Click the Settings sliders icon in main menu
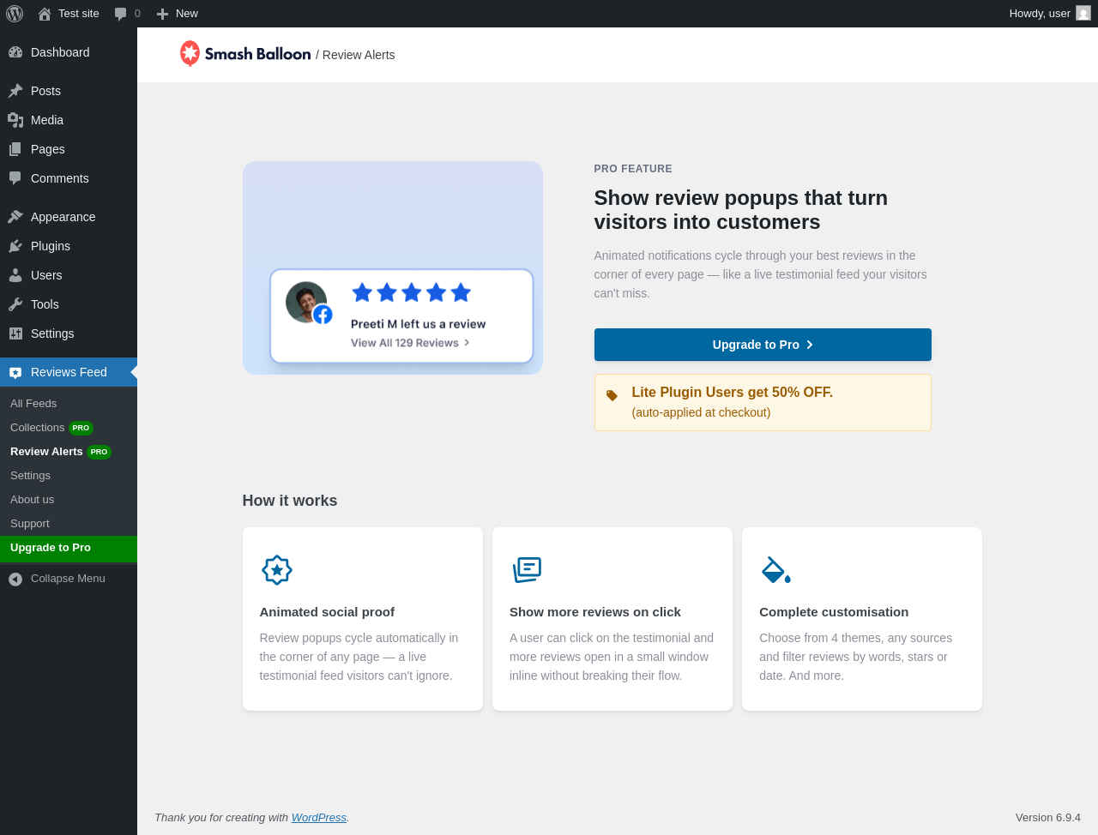Image resolution: width=1098 pixels, height=835 pixels. coord(15,333)
